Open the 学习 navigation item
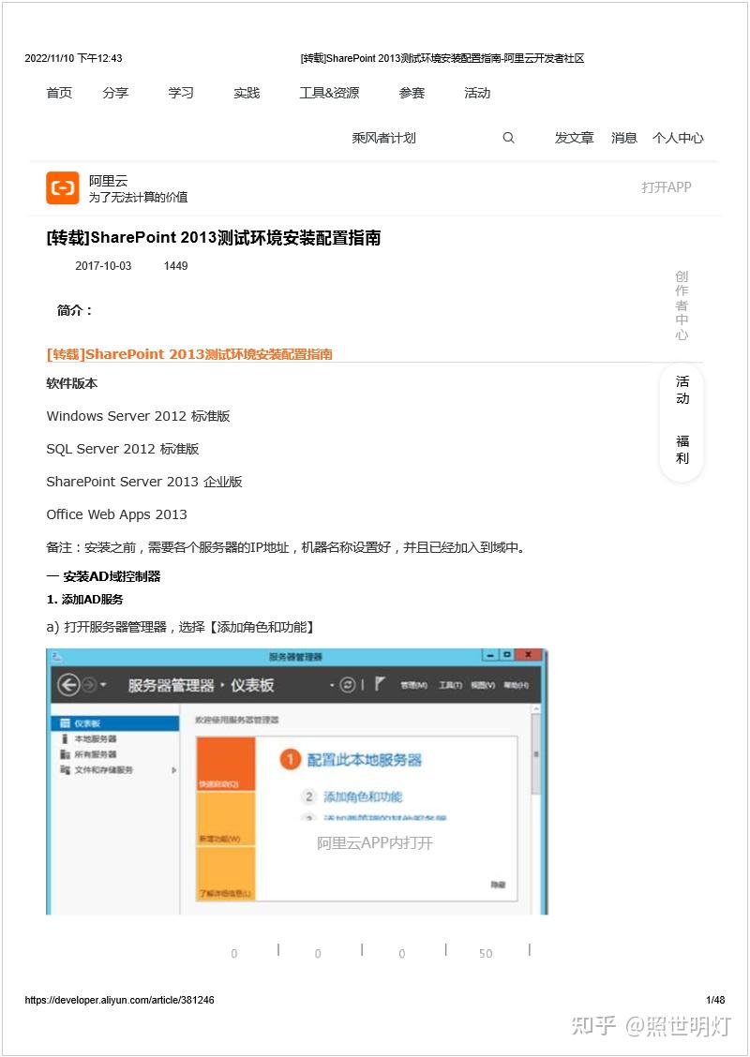The height and width of the screenshot is (1057, 750). 181,93
